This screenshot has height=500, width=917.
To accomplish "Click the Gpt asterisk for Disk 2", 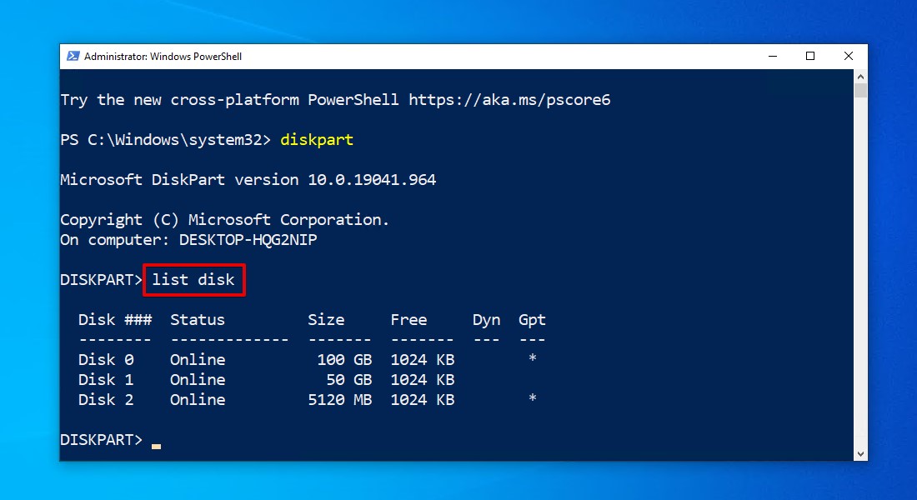I will coord(532,397).
